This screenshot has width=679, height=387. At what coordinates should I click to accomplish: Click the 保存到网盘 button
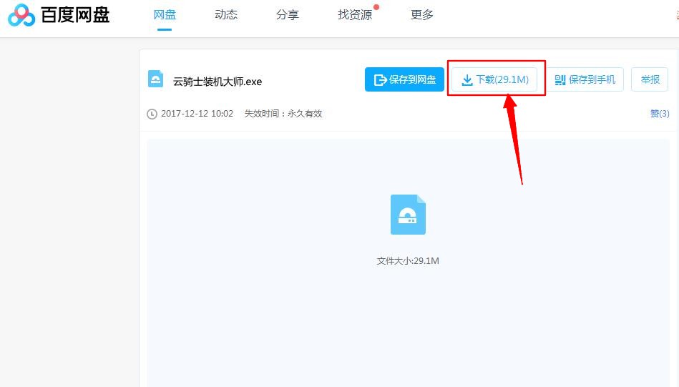(404, 79)
